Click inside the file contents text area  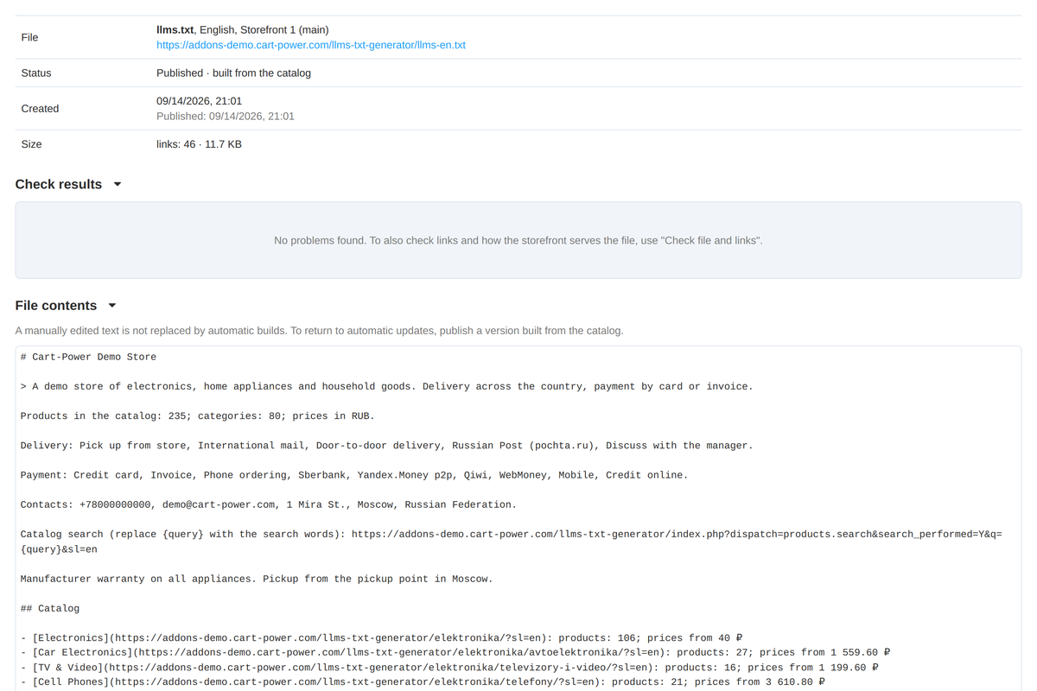(x=518, y=518)
